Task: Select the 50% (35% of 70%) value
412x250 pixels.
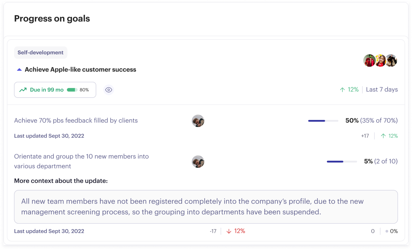Action: 371,121
